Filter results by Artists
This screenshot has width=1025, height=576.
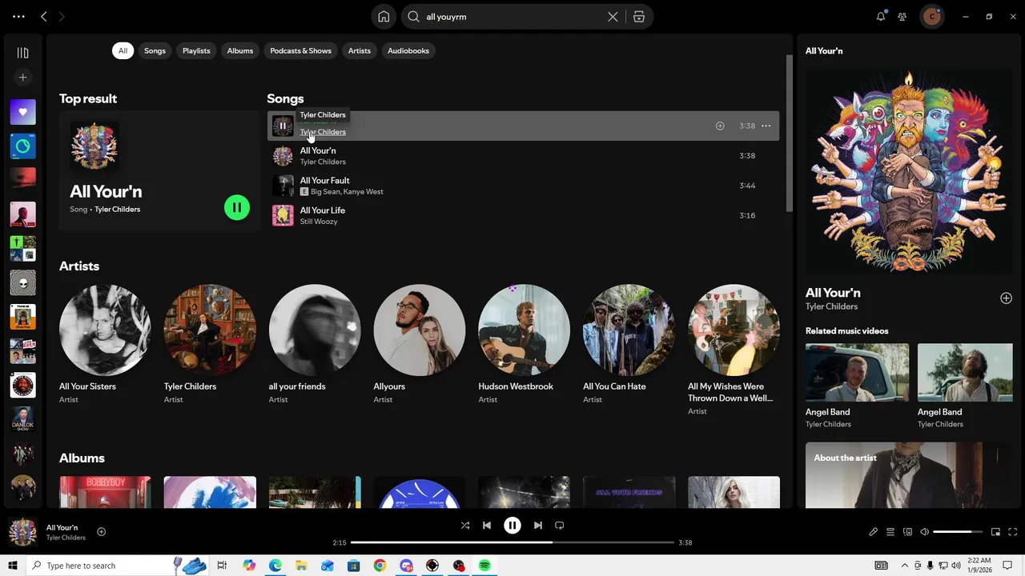tap(360, 50)
